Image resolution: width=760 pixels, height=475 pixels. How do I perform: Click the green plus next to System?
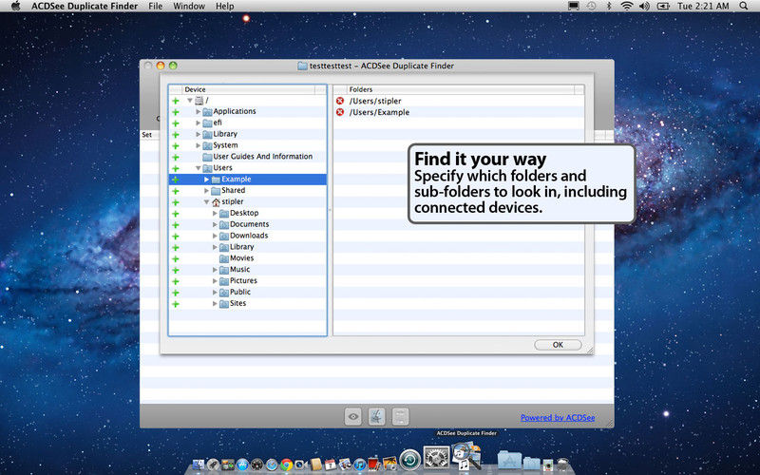pyautogui.click(x=176, y=146)
